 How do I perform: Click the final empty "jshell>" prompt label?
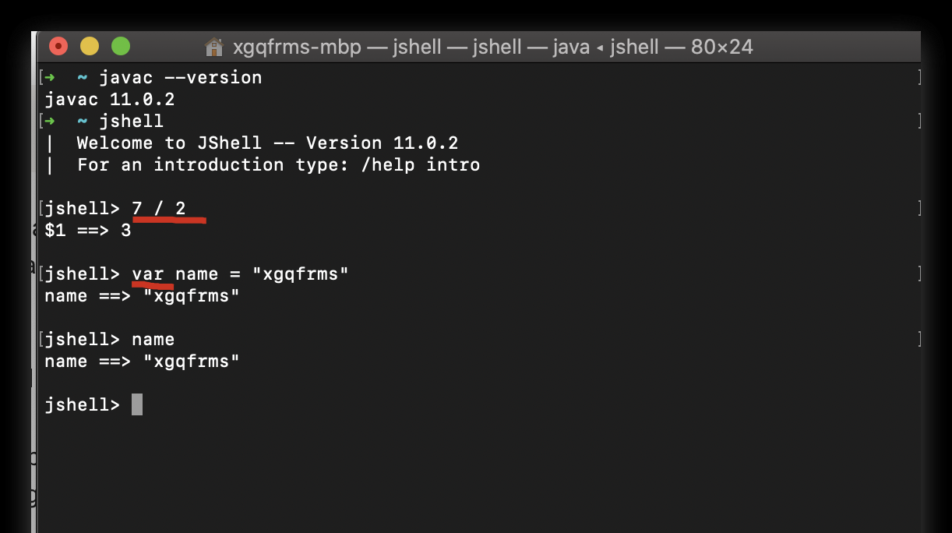(x=83, y=405)
